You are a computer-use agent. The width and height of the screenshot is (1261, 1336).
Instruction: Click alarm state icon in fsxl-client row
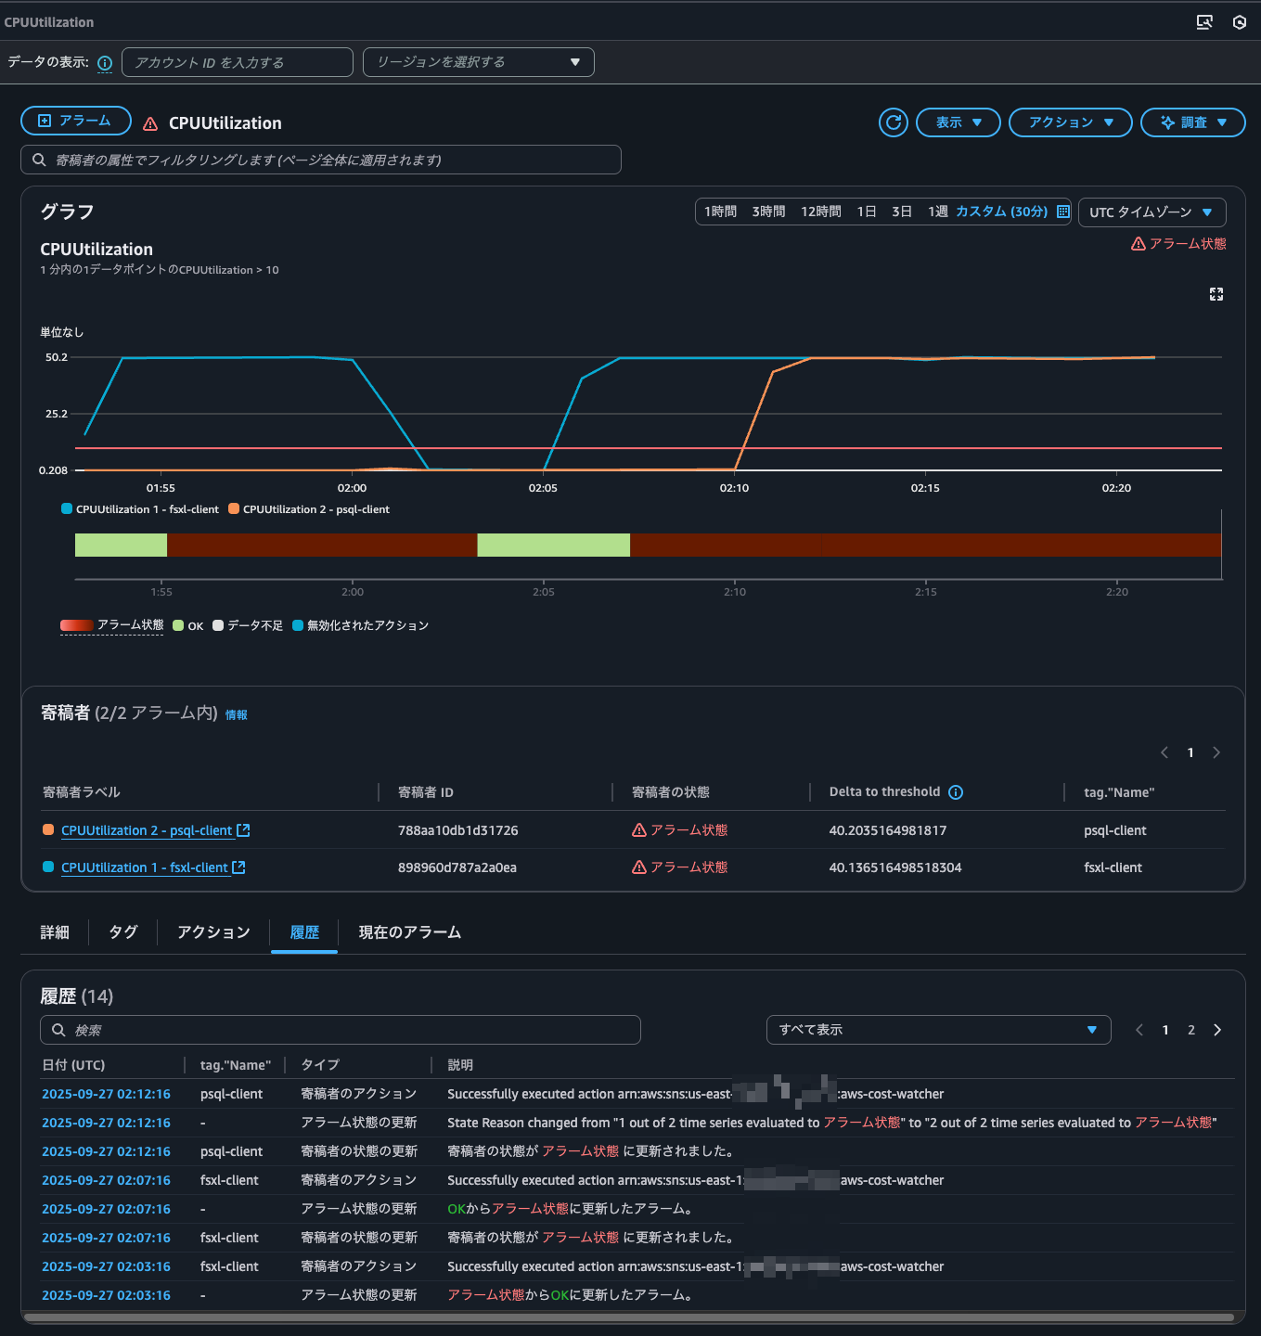[639, 867]
